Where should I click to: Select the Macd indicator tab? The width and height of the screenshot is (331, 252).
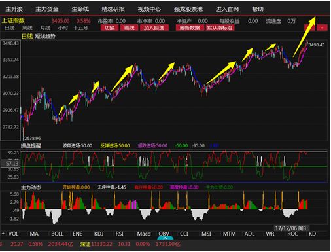pyautogui.click(x=144, y=234)
